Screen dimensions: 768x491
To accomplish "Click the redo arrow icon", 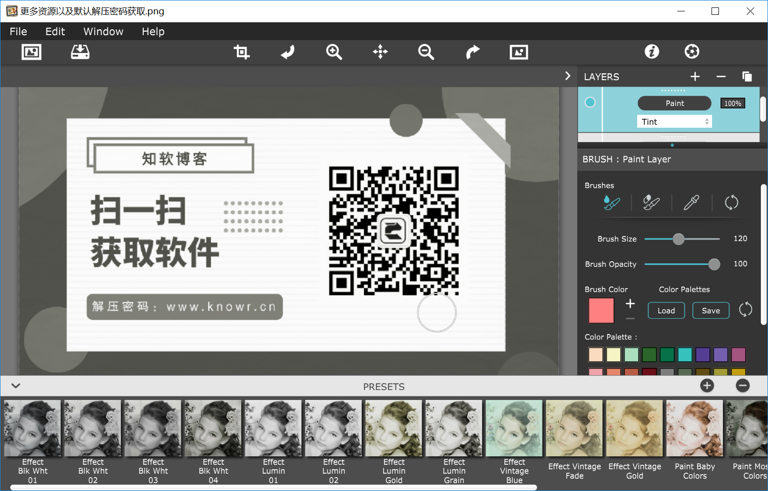I will (x=473, y=52).
